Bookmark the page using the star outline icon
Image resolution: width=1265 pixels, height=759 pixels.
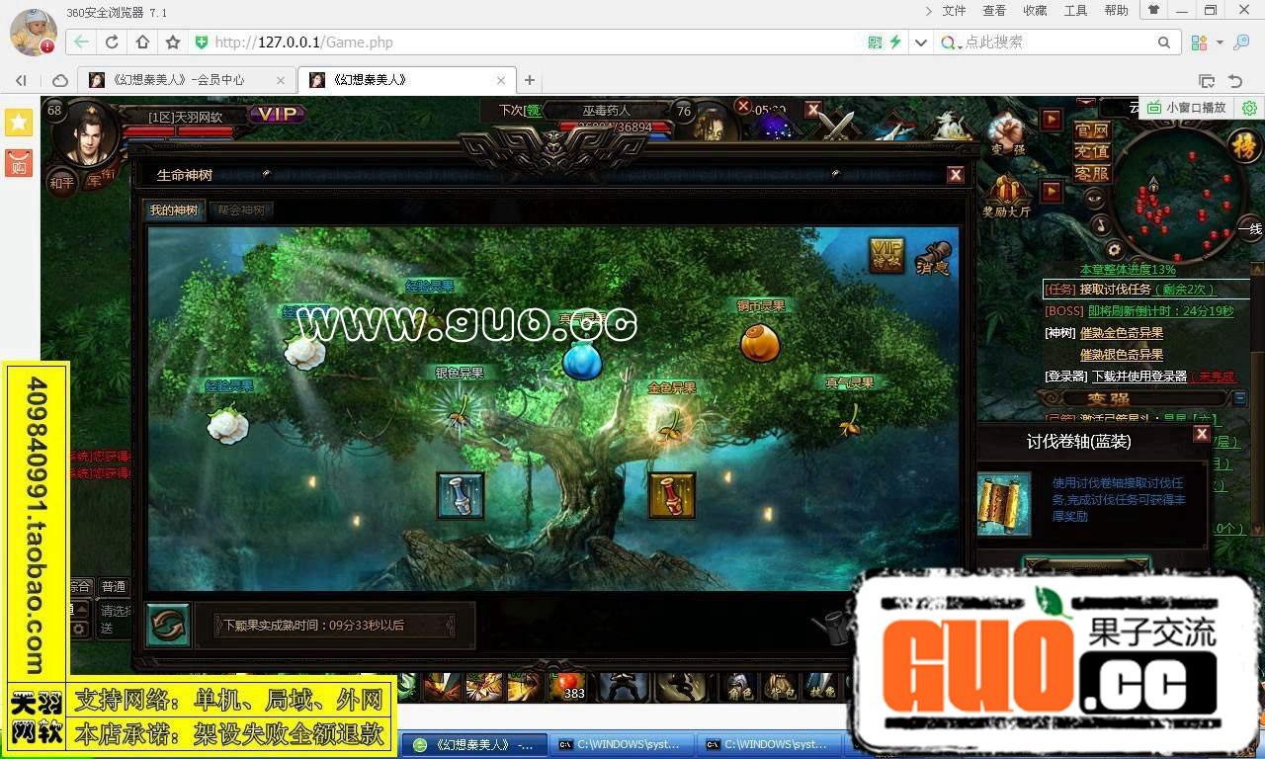[173, 42]
